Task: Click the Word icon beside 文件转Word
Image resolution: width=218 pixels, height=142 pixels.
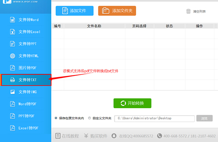Action: [13, 20]
